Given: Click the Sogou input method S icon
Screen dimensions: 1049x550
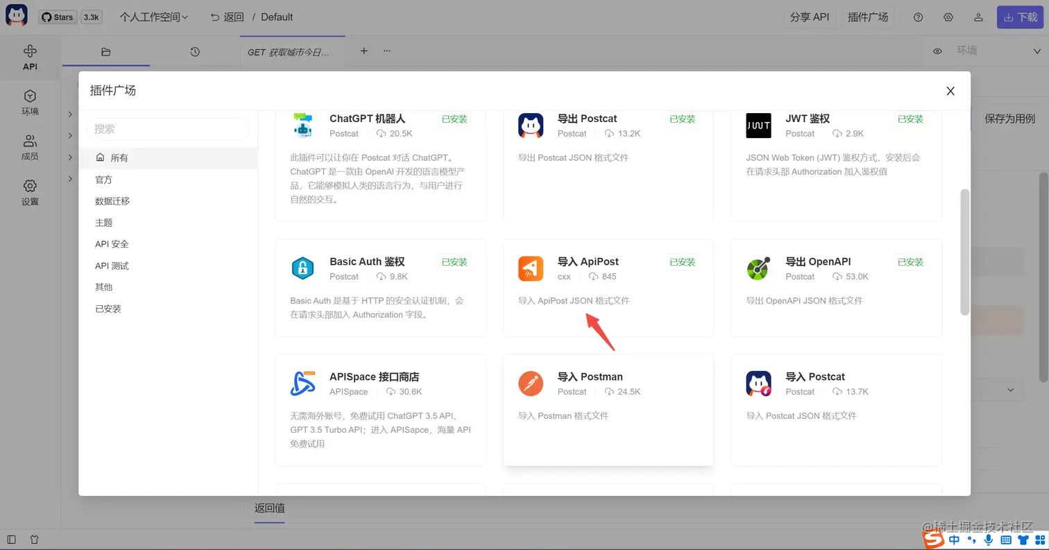Looking at the screenshot, I should tap(935, 539).
